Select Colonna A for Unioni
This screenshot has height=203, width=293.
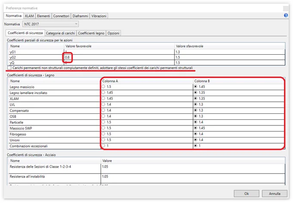[x=103, y=140]
